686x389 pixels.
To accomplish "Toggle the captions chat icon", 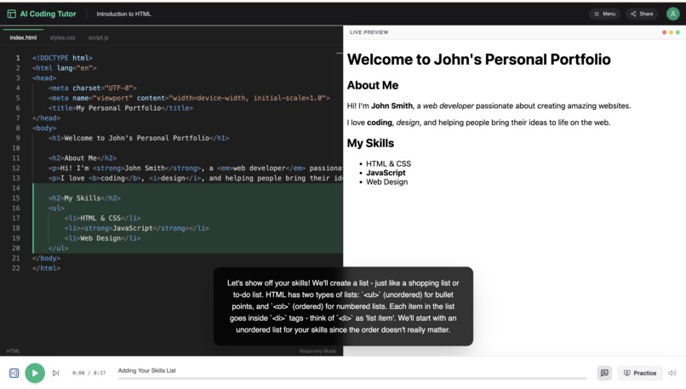I will click(x=604, y=373).
